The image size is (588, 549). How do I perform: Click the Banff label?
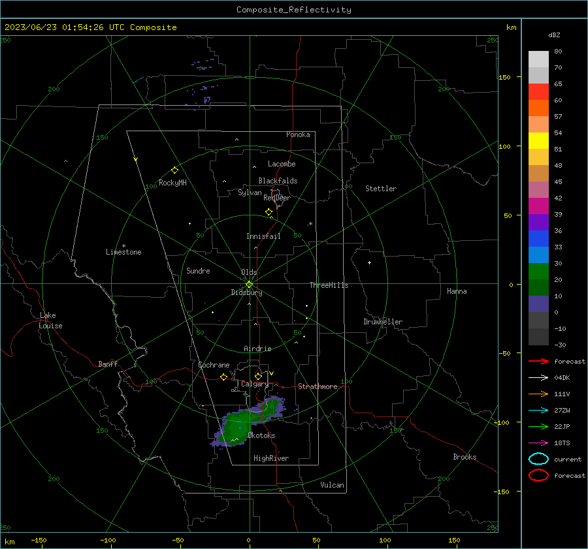[108, 364]
